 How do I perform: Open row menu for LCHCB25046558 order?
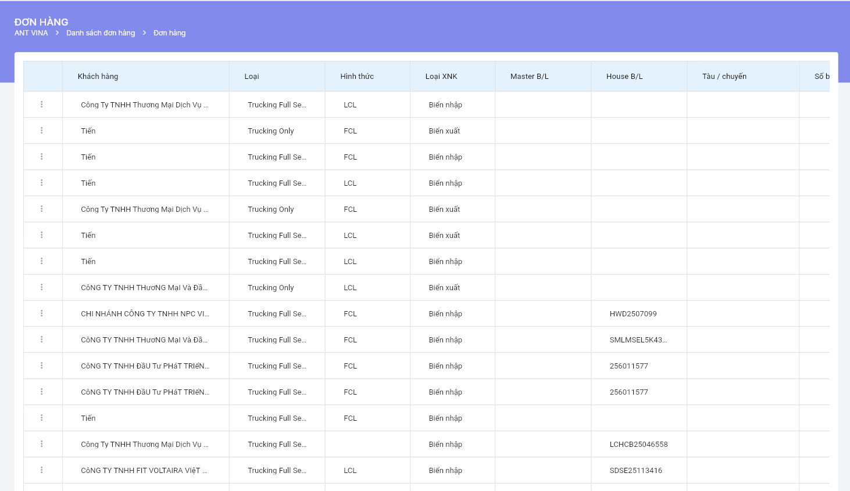pyautogui.click(x=42, y=444)
